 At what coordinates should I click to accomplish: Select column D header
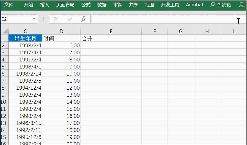pos(62,31)
